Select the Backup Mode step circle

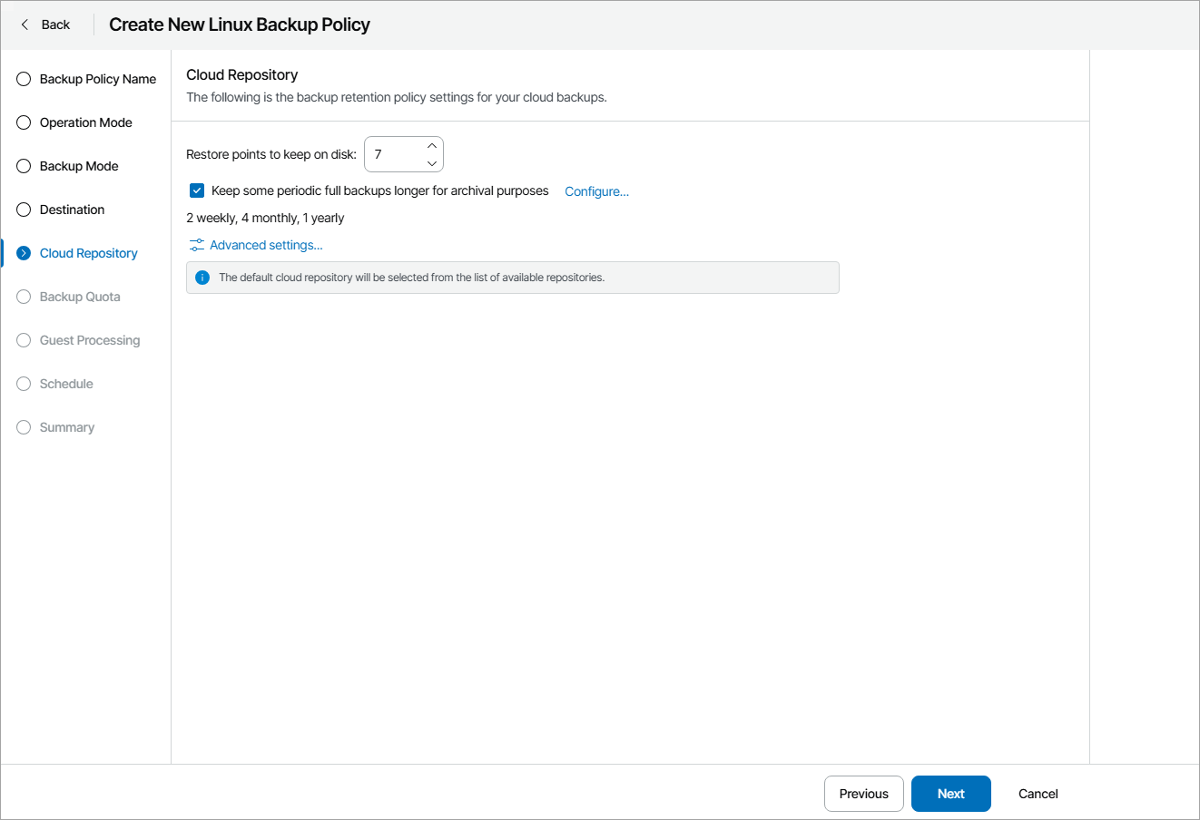24,166
